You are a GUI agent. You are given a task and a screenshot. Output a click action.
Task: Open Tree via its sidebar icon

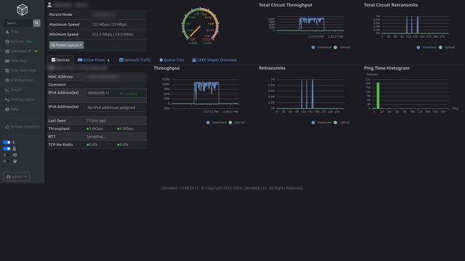(x=7, y=32)
